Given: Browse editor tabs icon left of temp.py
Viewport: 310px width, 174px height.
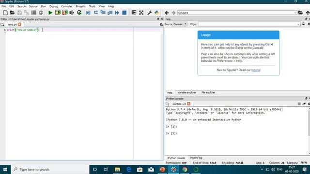Looking at the screenshot, I should pos(2,25).
